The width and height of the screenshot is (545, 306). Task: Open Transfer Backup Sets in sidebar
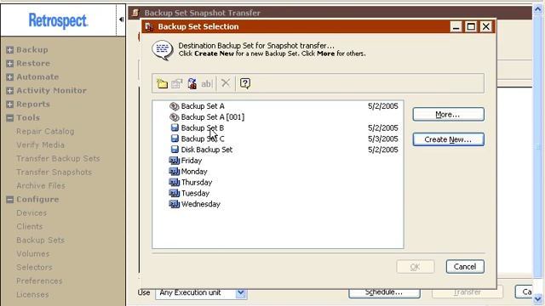tap(58, 159)
